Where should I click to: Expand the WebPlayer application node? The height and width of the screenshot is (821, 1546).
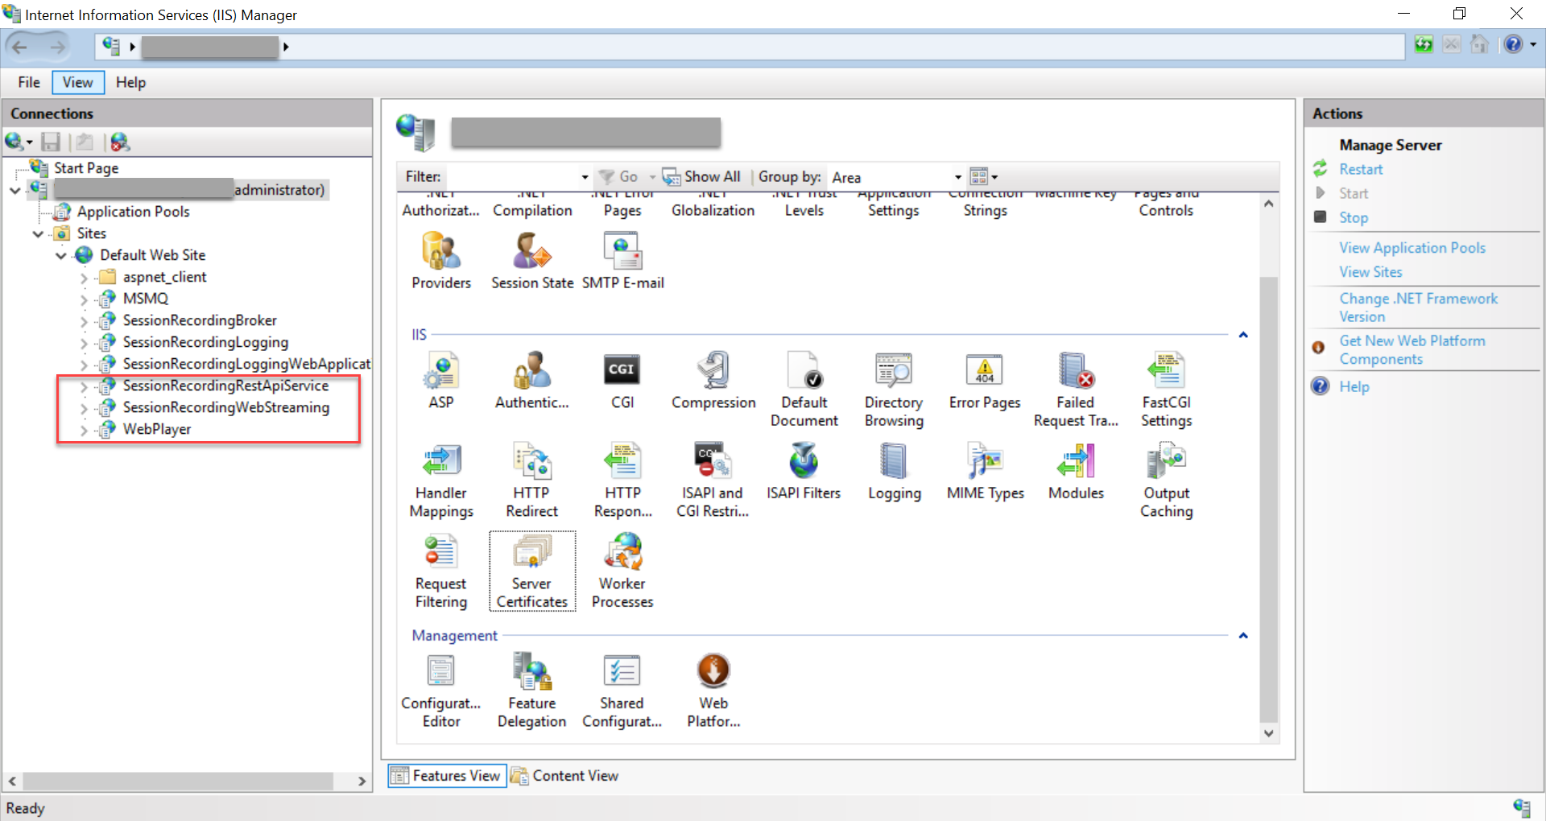coord(84,431)
